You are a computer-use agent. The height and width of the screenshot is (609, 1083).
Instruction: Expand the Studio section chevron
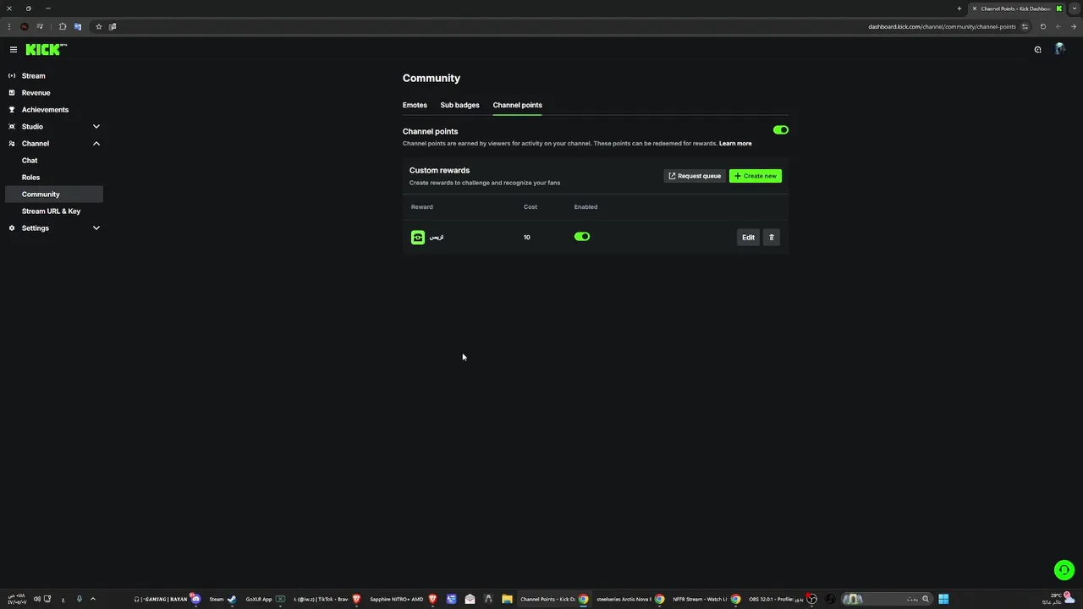[x=96, y=127]
